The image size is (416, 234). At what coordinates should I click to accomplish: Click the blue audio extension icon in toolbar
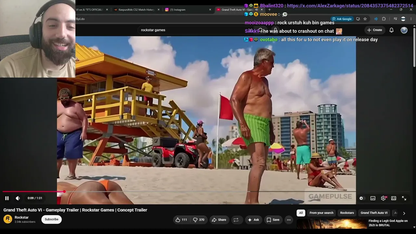point(376,19)
